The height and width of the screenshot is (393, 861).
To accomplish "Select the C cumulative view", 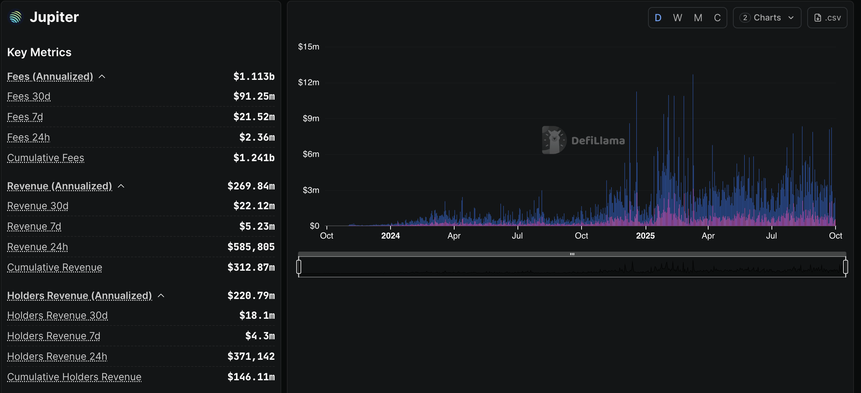I will [717, 17].
